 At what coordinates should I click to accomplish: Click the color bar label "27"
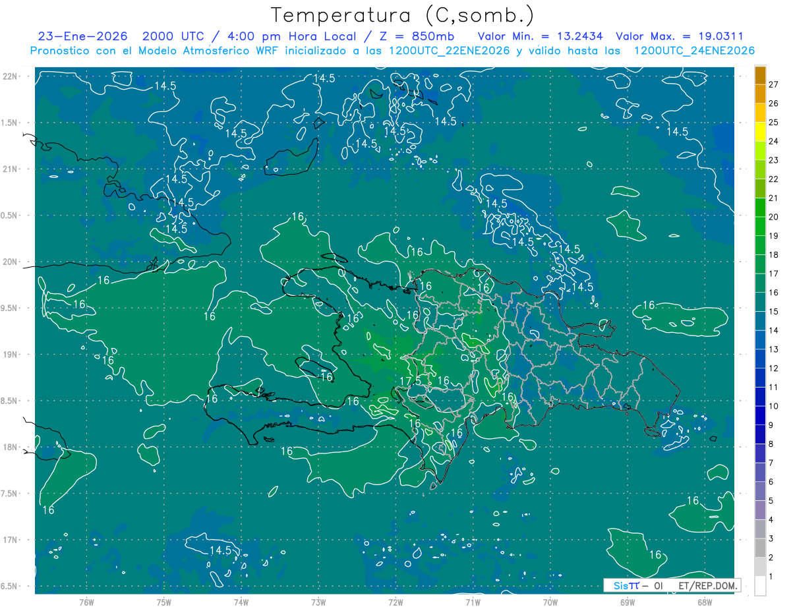click(774, 84)
